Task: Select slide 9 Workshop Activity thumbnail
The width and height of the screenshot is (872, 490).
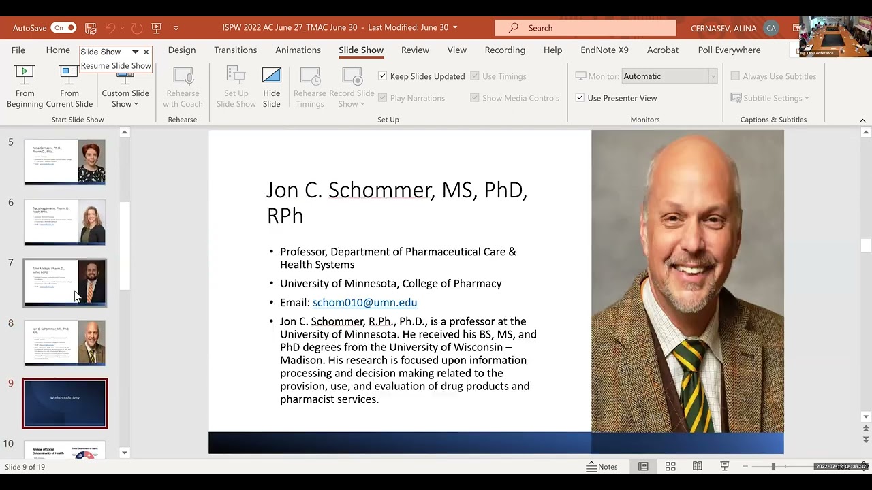Action: coord(65,404)
